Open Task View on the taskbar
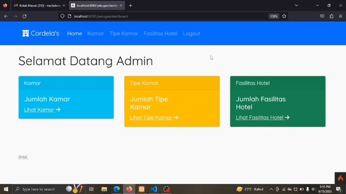 (91, 189)
